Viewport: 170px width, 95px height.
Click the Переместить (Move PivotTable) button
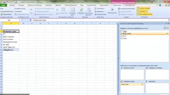coord(100,14)
